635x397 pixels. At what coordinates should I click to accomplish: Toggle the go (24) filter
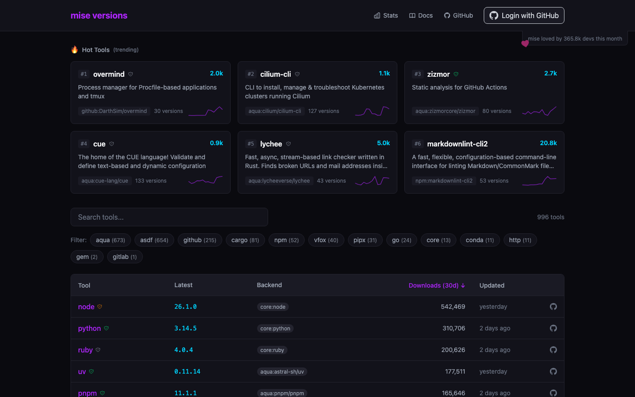[x=402, y=240]
